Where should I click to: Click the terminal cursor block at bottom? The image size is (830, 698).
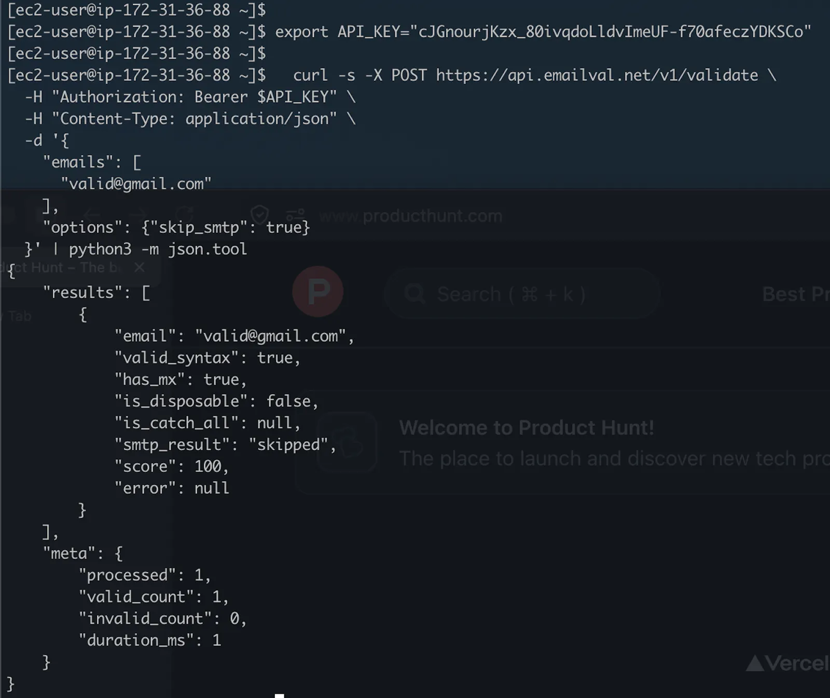[x=280, y=695]
